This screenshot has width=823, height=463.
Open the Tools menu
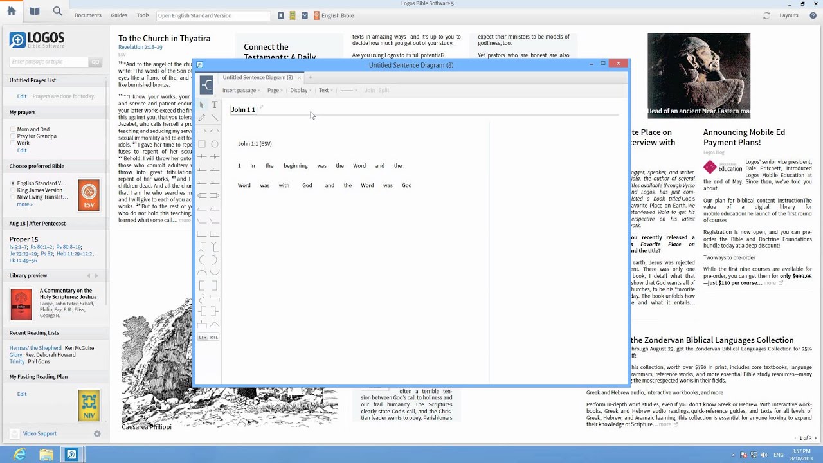[x=143, y=15]
